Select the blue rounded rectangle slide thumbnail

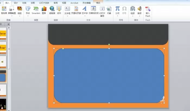click(3, 76)
